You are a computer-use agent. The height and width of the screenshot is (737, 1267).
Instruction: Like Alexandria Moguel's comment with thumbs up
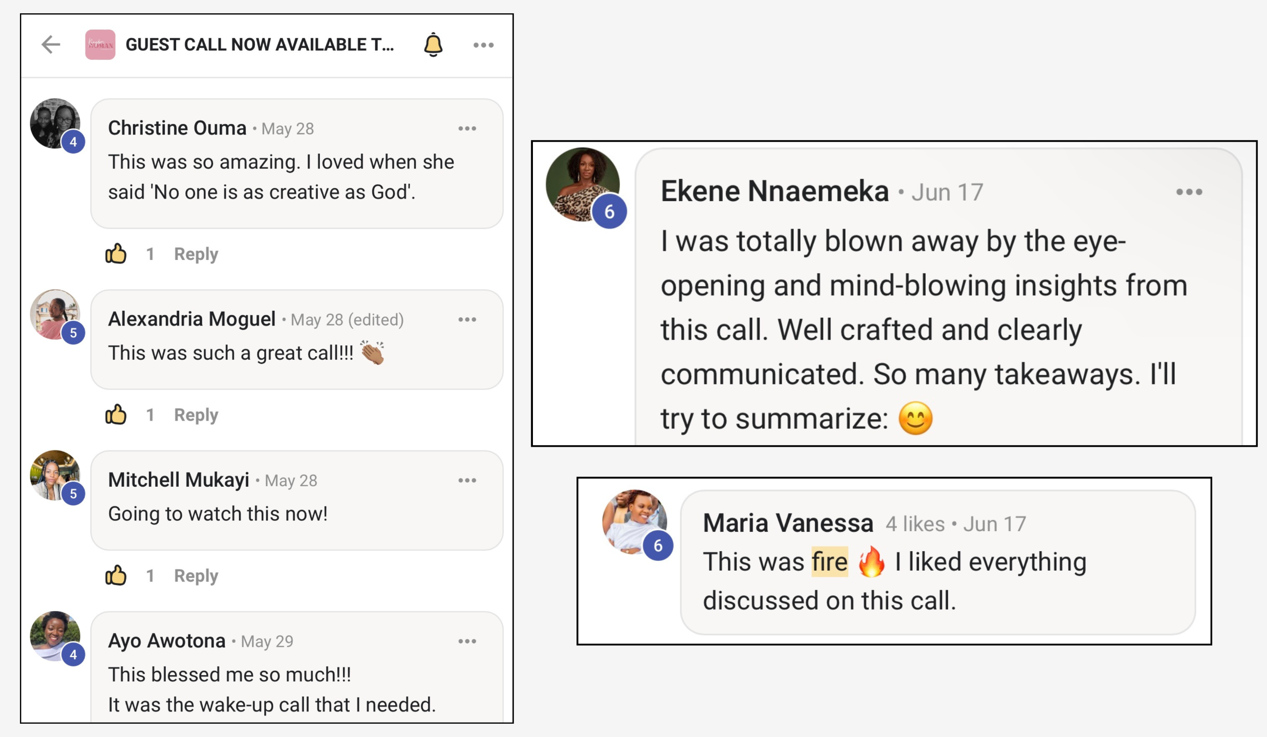116,415
